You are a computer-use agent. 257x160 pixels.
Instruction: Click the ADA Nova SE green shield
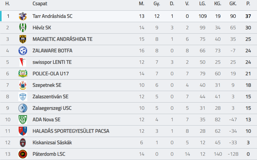point(23,120)
